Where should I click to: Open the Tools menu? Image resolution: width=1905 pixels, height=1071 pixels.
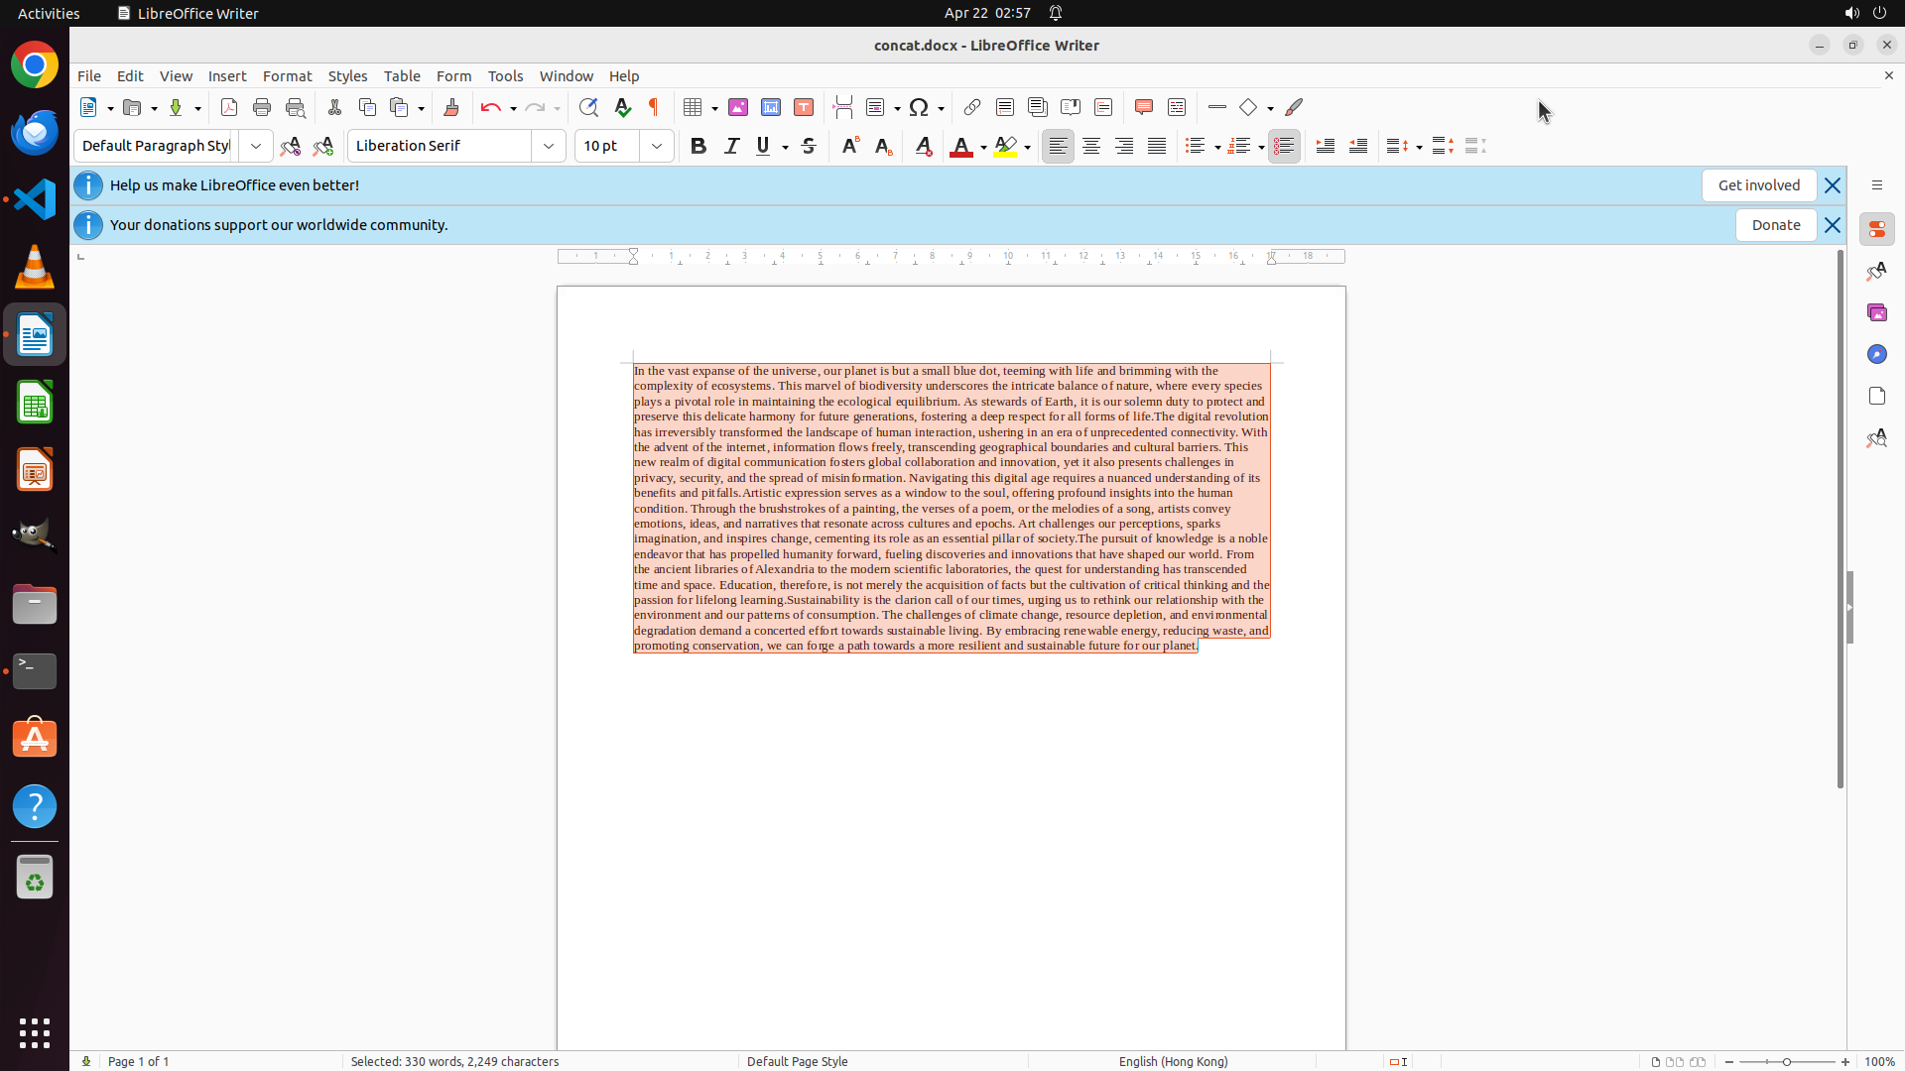pos(505,76)
